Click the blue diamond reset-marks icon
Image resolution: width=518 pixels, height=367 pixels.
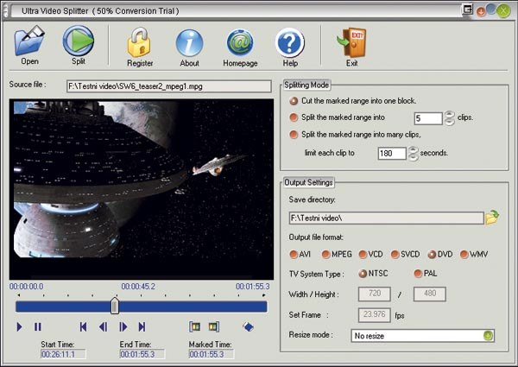point(248,327)
